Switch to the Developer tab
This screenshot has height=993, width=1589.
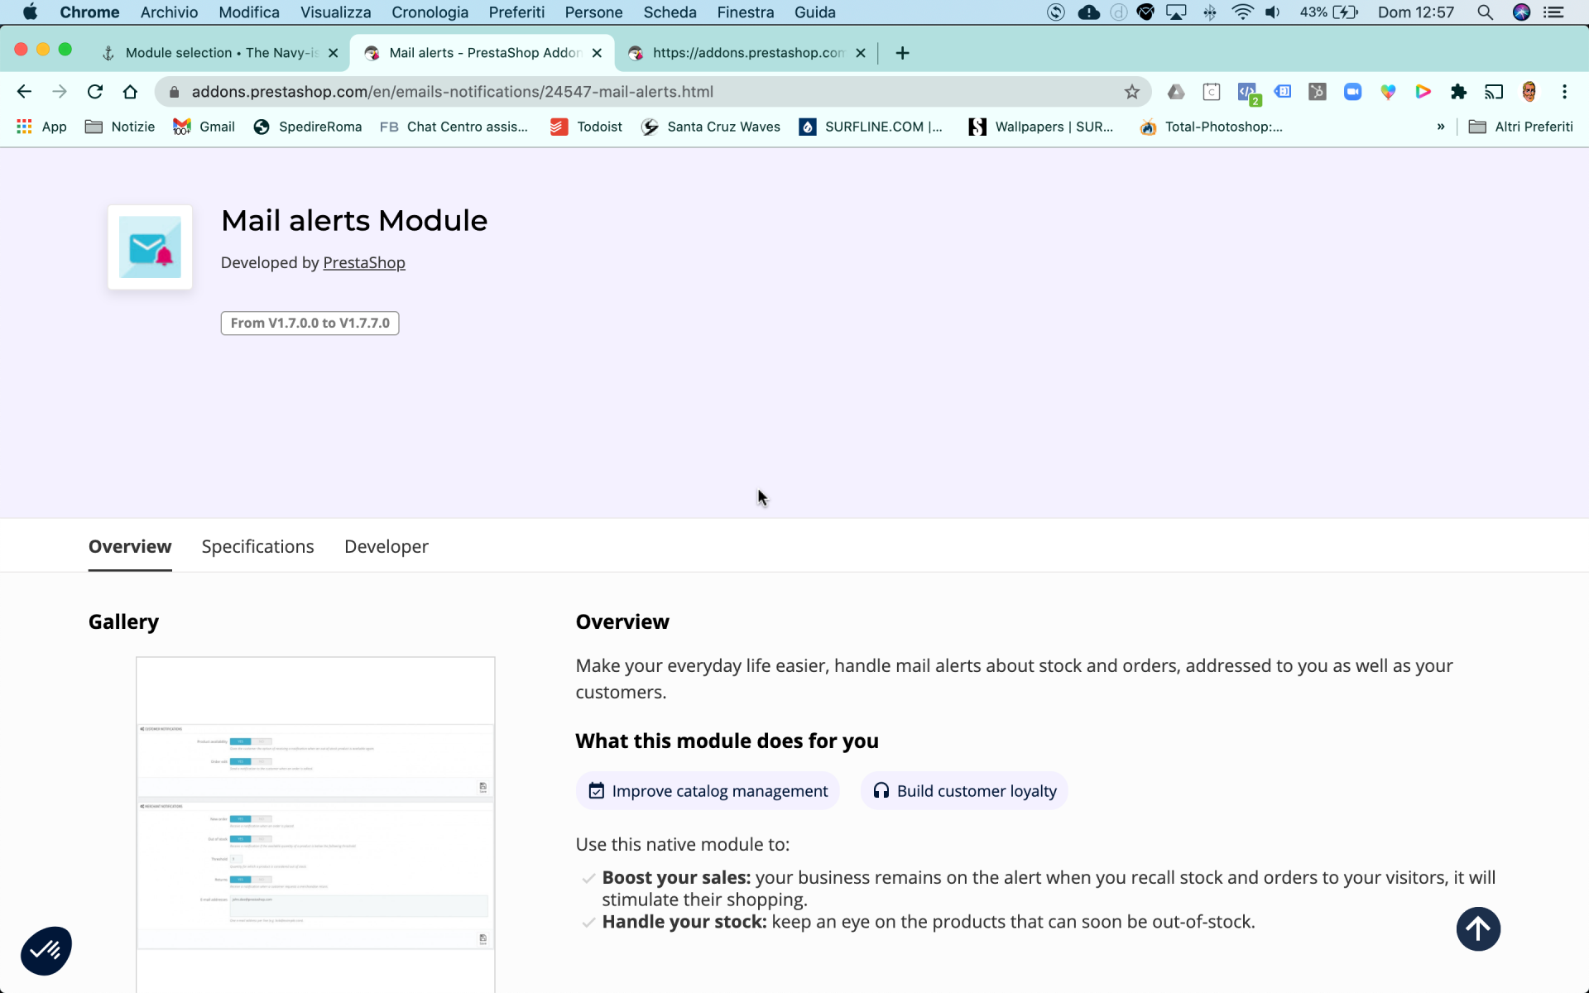pyautogui.click(x=386, y=547)
